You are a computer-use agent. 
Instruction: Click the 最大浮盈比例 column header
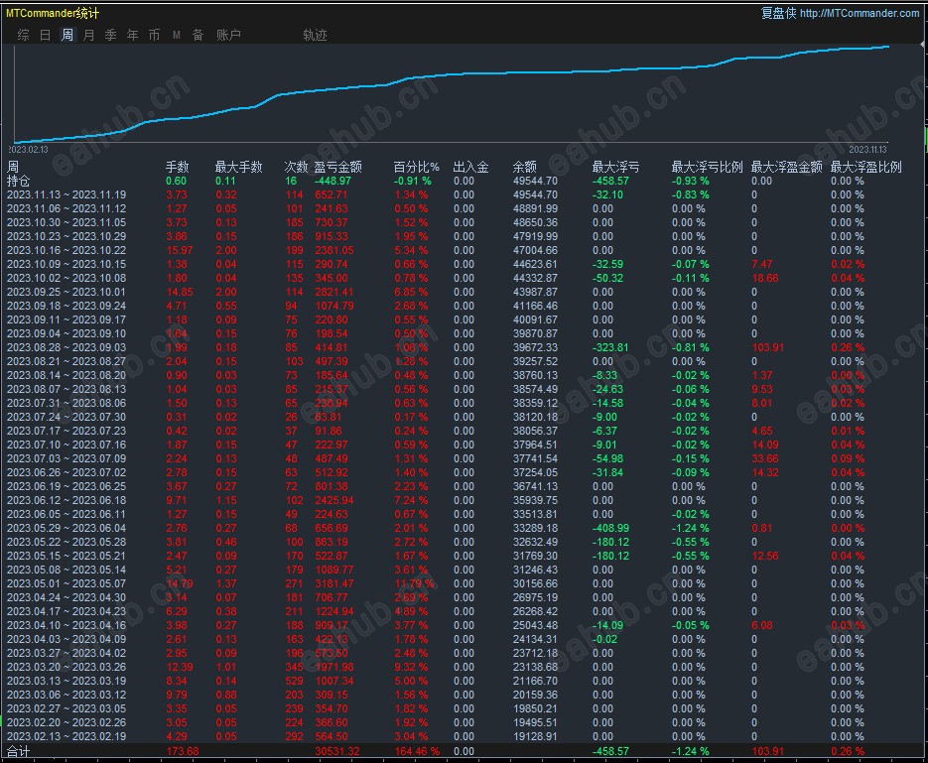point(865,167)
